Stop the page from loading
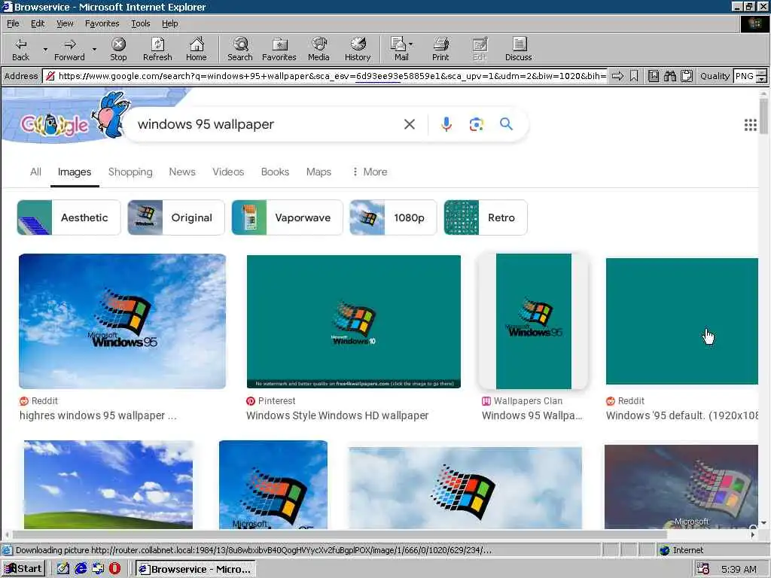The height and width of the screenshot is (578, 771). coord(118,49)
